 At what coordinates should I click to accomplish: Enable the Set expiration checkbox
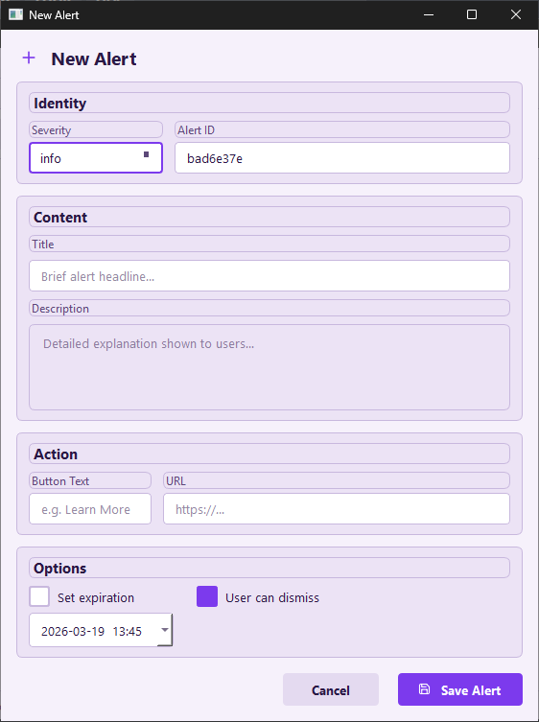39,596
